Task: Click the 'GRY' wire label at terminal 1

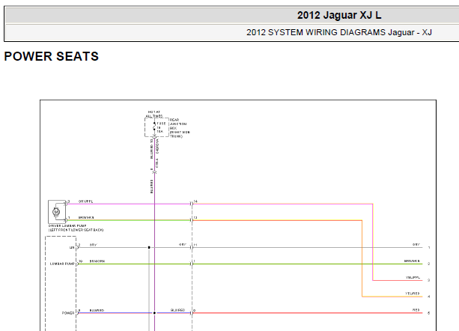Action: click(416, 244)
